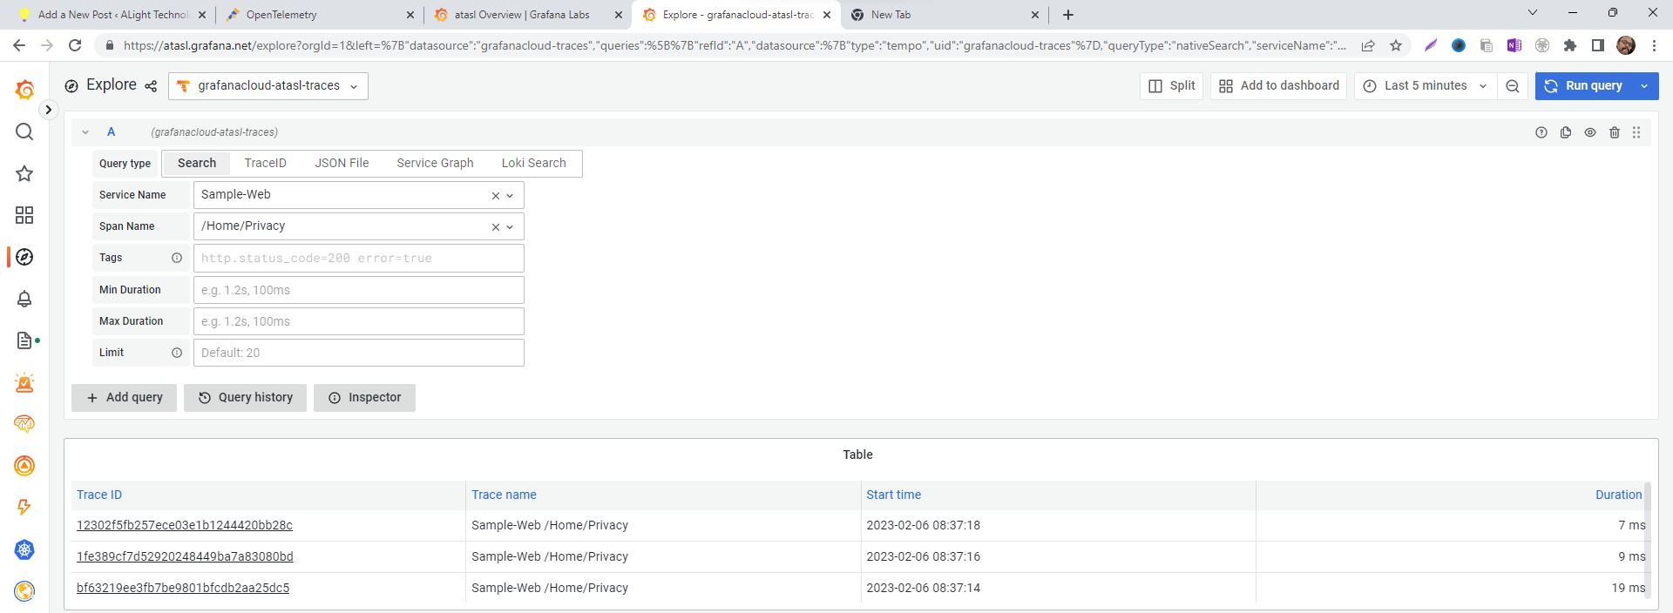Open the Last 5 minutes time picker

[1426, 86]
